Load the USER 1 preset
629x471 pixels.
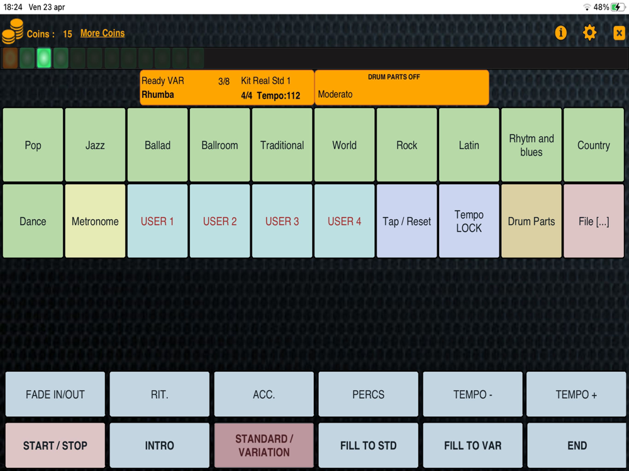[157, 221]
